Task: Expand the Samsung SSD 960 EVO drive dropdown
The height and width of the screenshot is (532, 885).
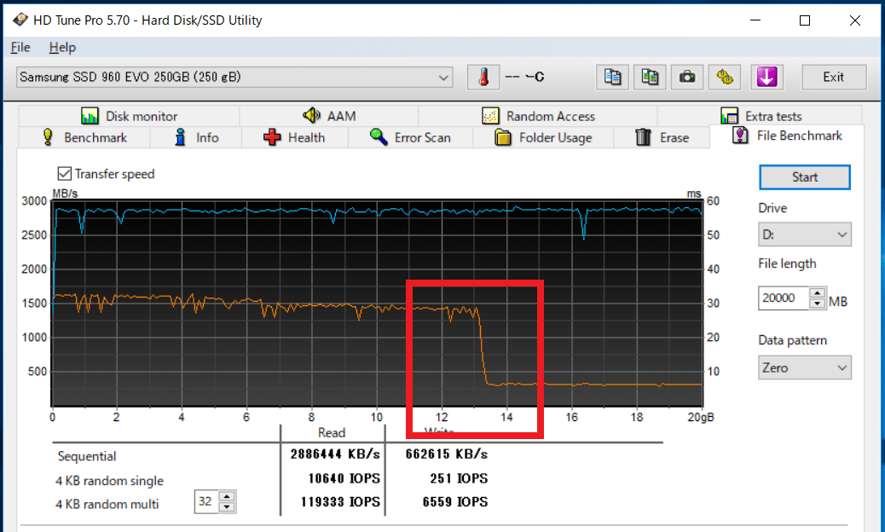Action: 234,78
